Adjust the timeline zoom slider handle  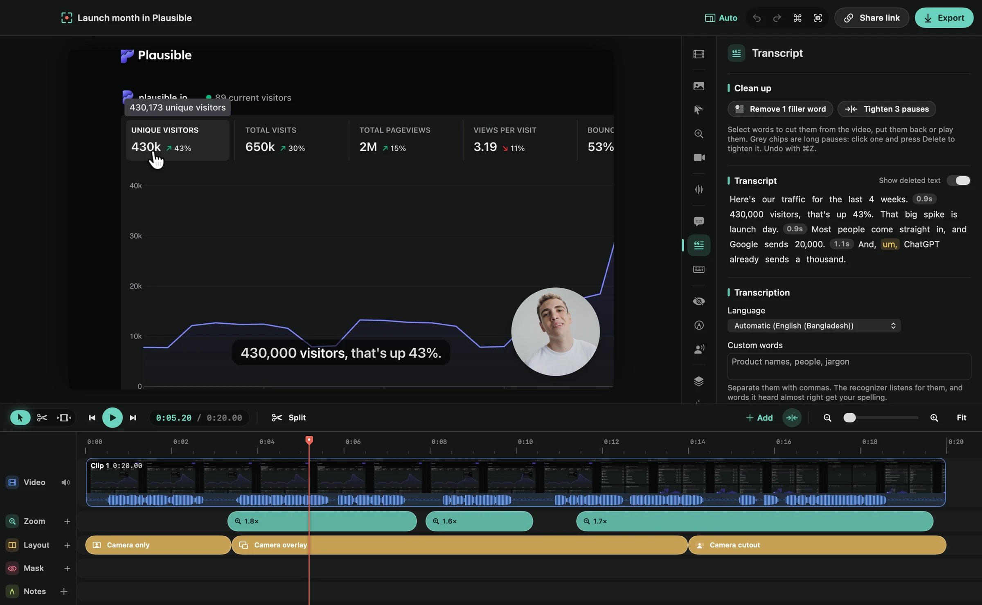[x=849, y=417]
